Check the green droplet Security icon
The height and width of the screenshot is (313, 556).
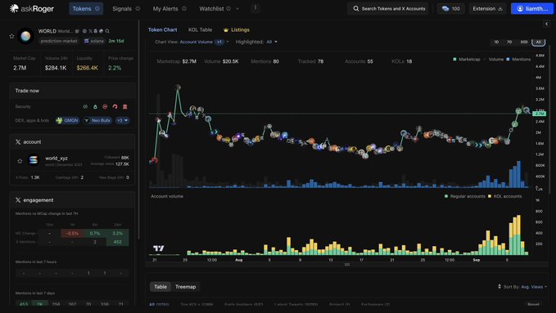point(95,106)
